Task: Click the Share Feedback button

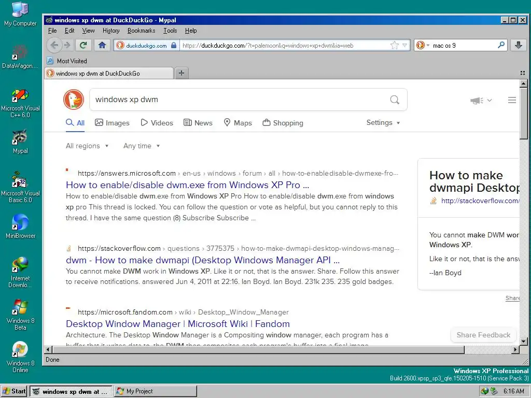Action: click(x=483, y=335)
